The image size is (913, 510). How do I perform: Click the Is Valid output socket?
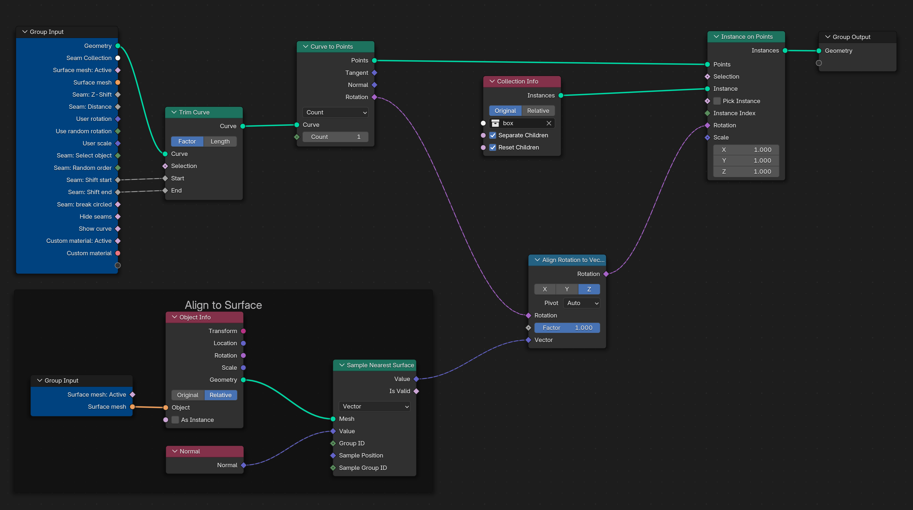tap(416, 391)
